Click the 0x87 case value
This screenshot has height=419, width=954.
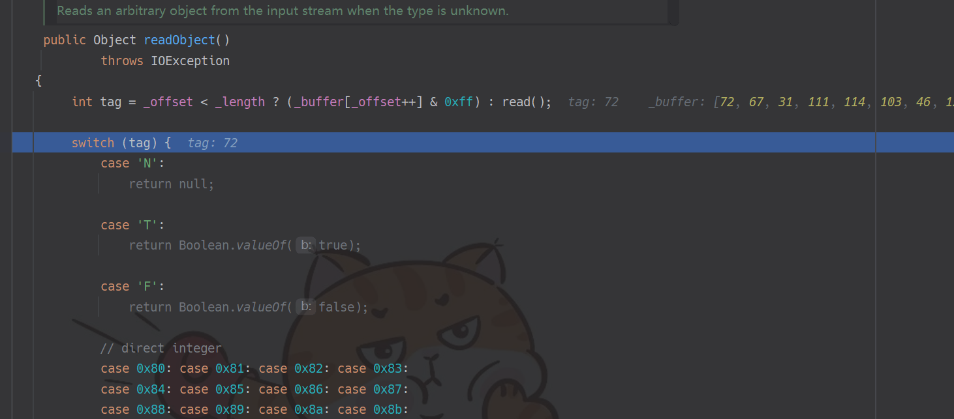pyautogui.click(x=387, y=390)
